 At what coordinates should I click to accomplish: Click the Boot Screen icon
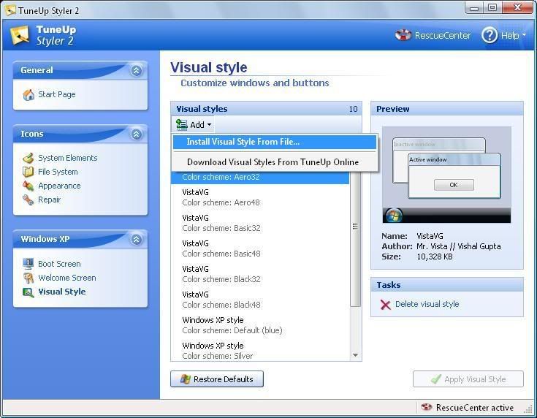tap(28, 264)
